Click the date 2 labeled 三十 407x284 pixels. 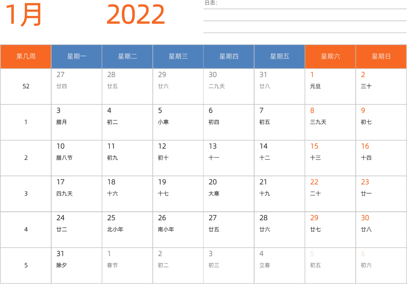381,86
